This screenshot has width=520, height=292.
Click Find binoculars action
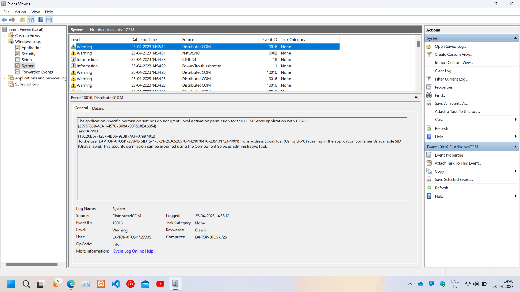tap(440, 95)
